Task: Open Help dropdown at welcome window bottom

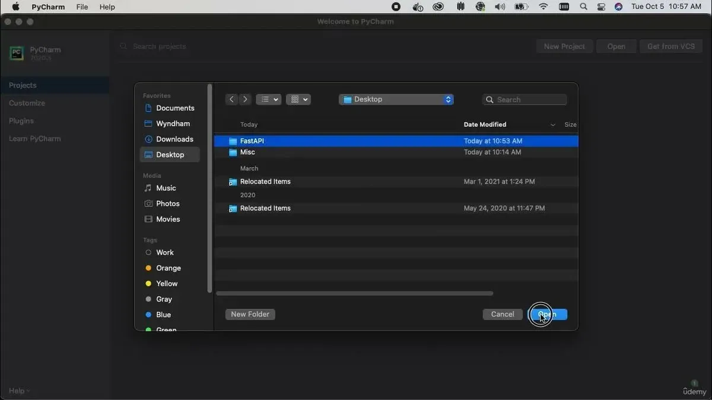Action: point(20,391)
